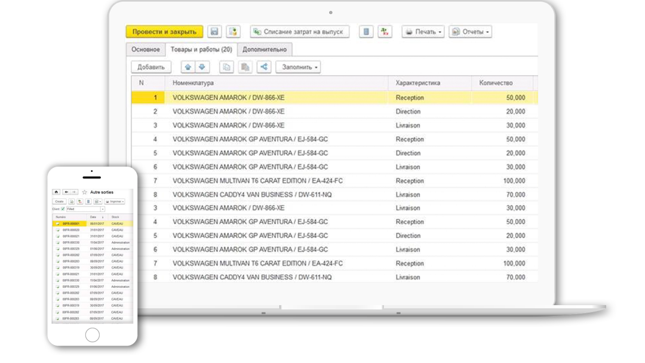Image resolution: width=645 pixels, height=363 pixels.
Task: Tap the Numéro column header on the phone
Action: click(69, 217)
